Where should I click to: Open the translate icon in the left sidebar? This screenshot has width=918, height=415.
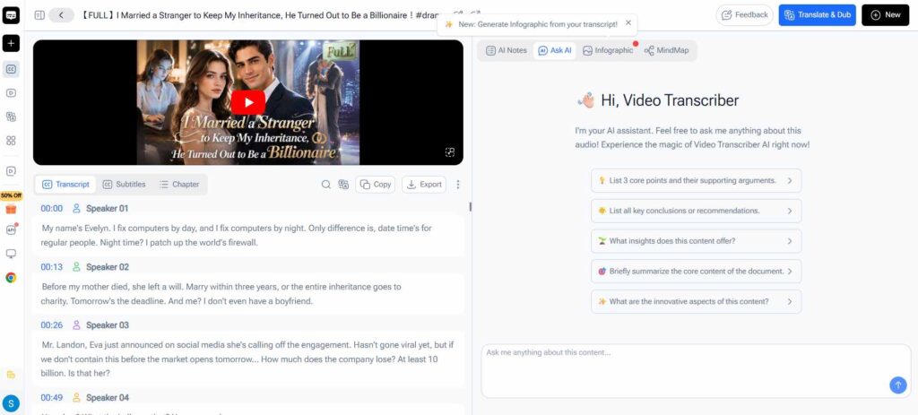pyautogui.click(x=11, y=117)
